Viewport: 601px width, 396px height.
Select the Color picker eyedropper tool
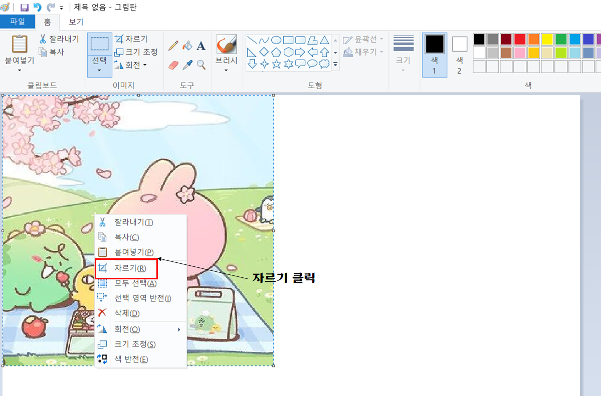point(187,65)
